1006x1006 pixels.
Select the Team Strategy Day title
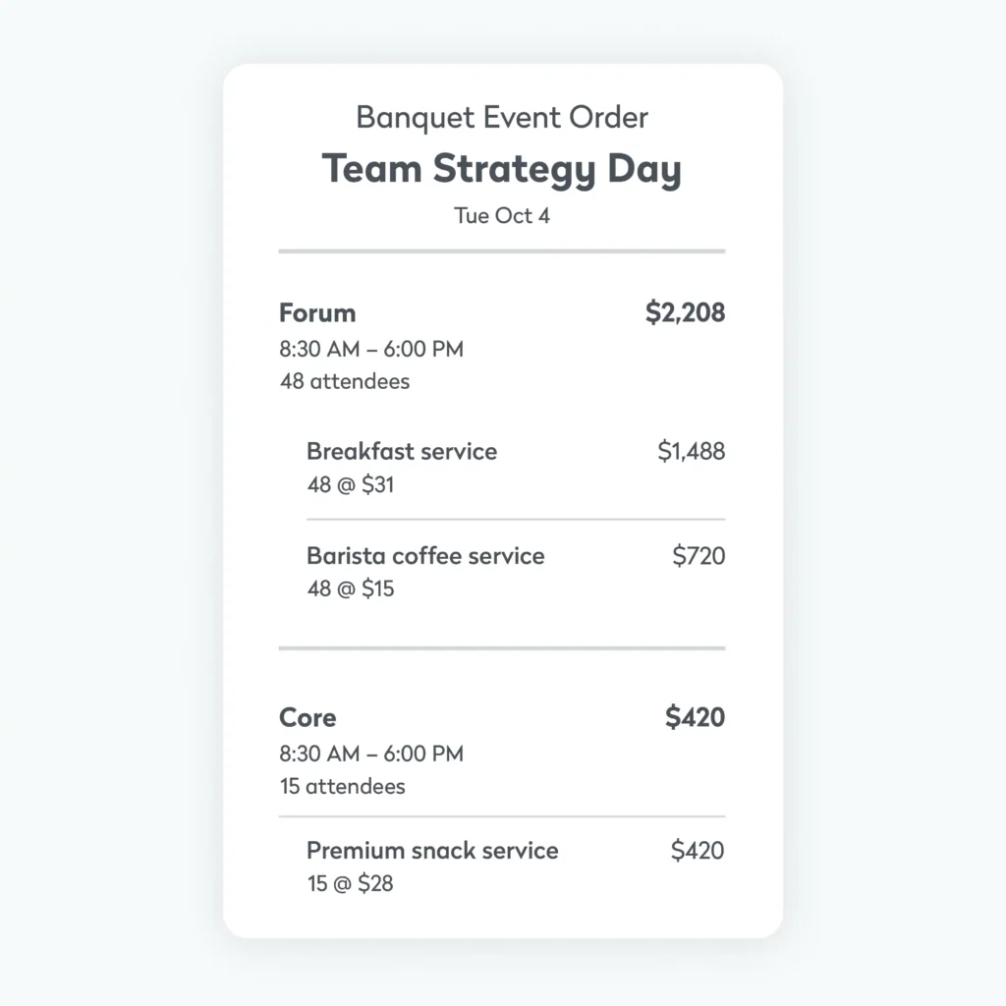coord(502,169)
